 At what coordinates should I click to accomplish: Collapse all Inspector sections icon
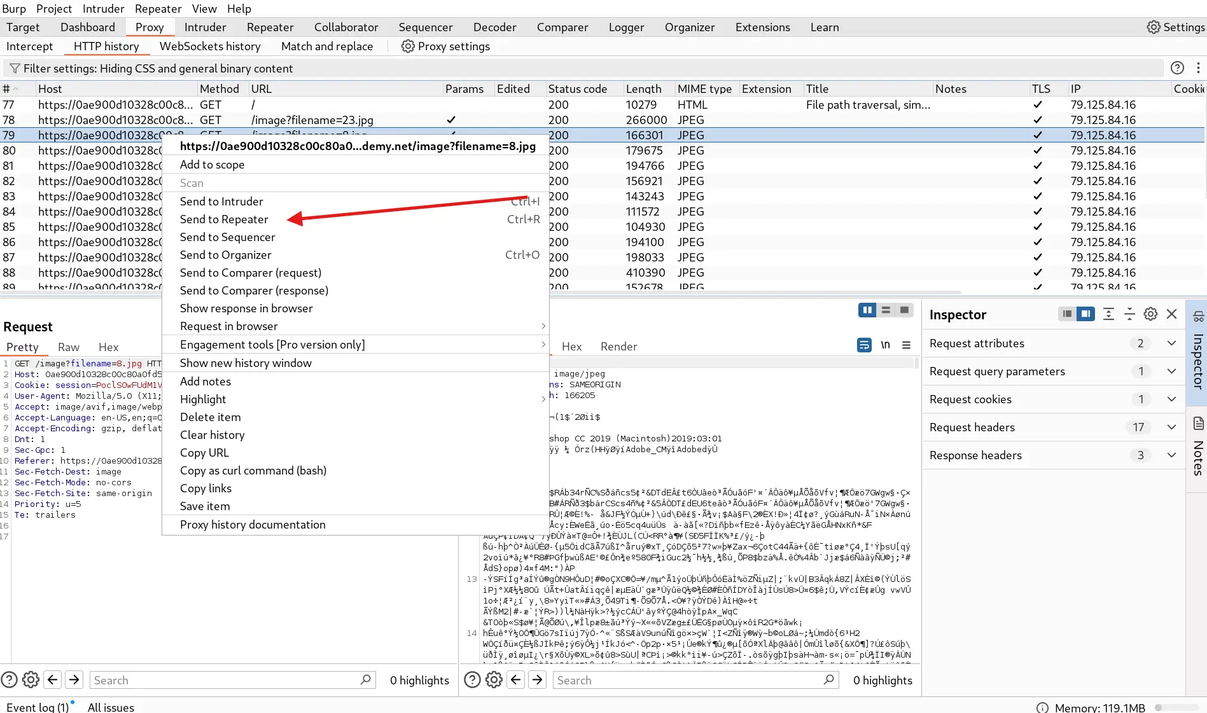(x=1129, y=314)
